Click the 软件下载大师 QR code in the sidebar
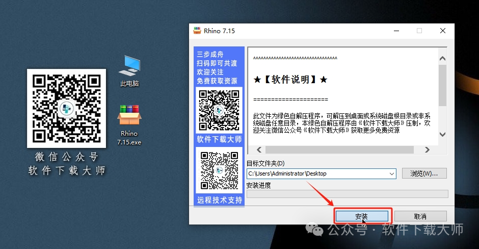The image size is (479, 249). click(219, 110)
